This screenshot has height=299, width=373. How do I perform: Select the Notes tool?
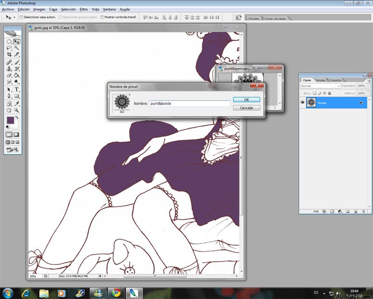tap(9, 104)
